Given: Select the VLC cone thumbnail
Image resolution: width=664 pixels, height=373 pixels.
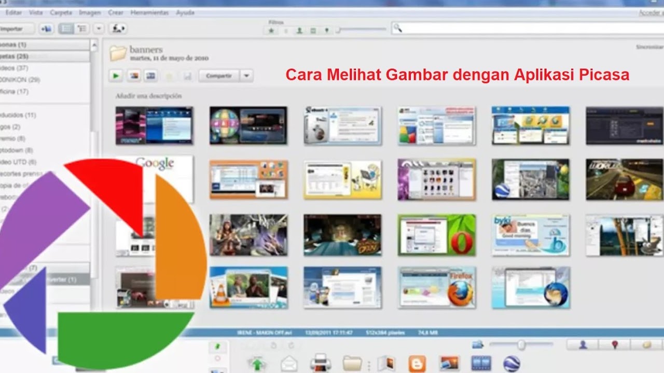Looking at the screenshot, I should click(248, 288).
